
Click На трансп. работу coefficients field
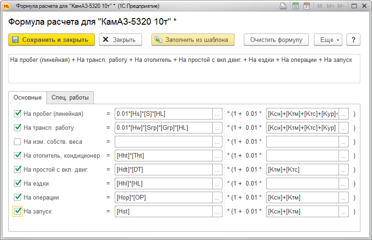[x=302, y=127]
